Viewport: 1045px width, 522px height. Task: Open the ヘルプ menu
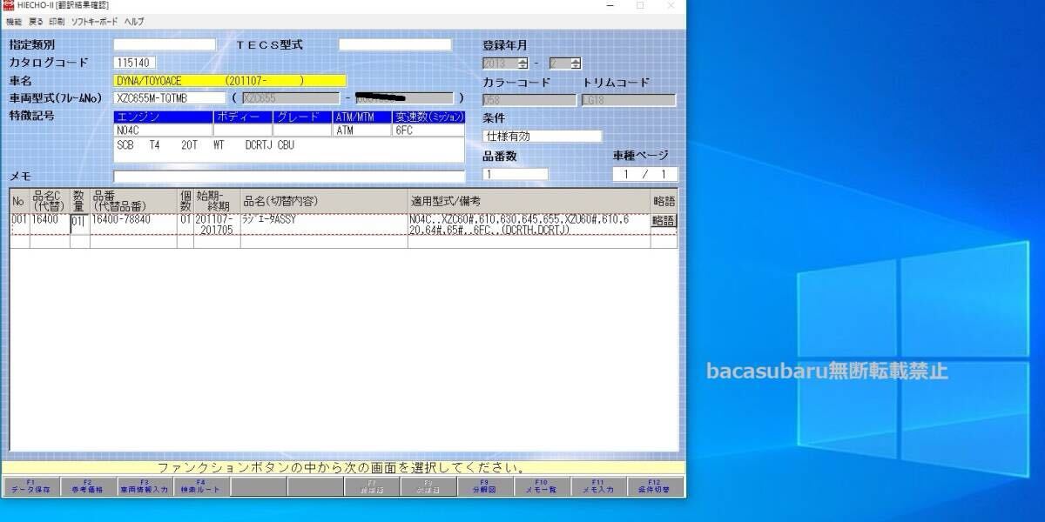coord(134,21)
